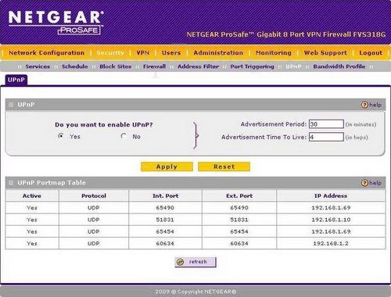Image resolution: width=391 pixels, height=297 pixels.
Task: Click grid icon beside UPnP Portmap Table title
Action: (11, 183)
